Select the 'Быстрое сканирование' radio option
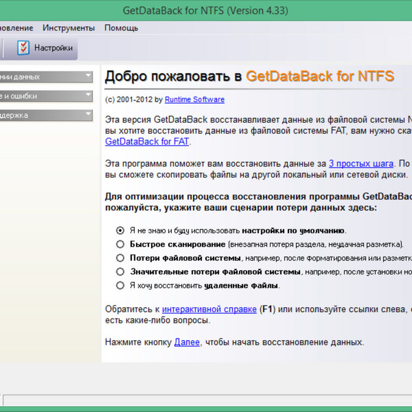Viewport: 412px width, 412px height. tap(120, 244)
